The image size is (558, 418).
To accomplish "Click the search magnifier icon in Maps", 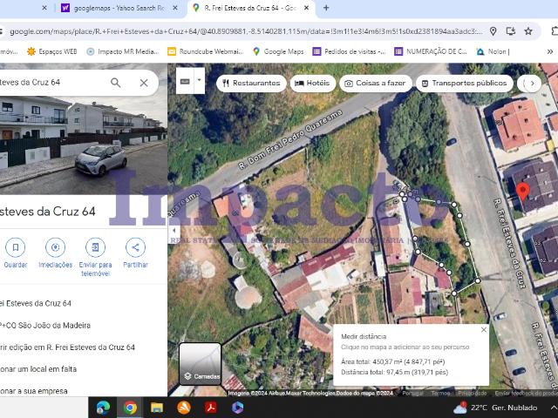I will click(116, 83).
